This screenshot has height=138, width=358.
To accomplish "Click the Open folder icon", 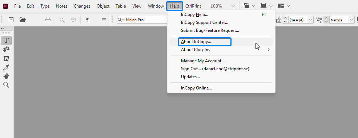I will click(x=23, y=20).
